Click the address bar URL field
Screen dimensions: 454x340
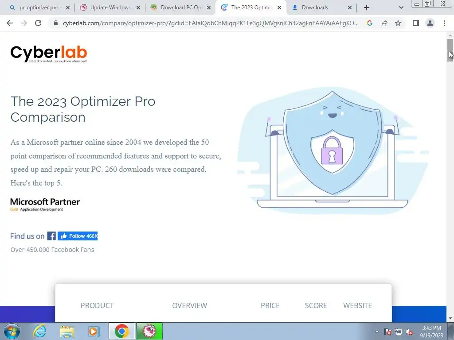coord(211,23)
